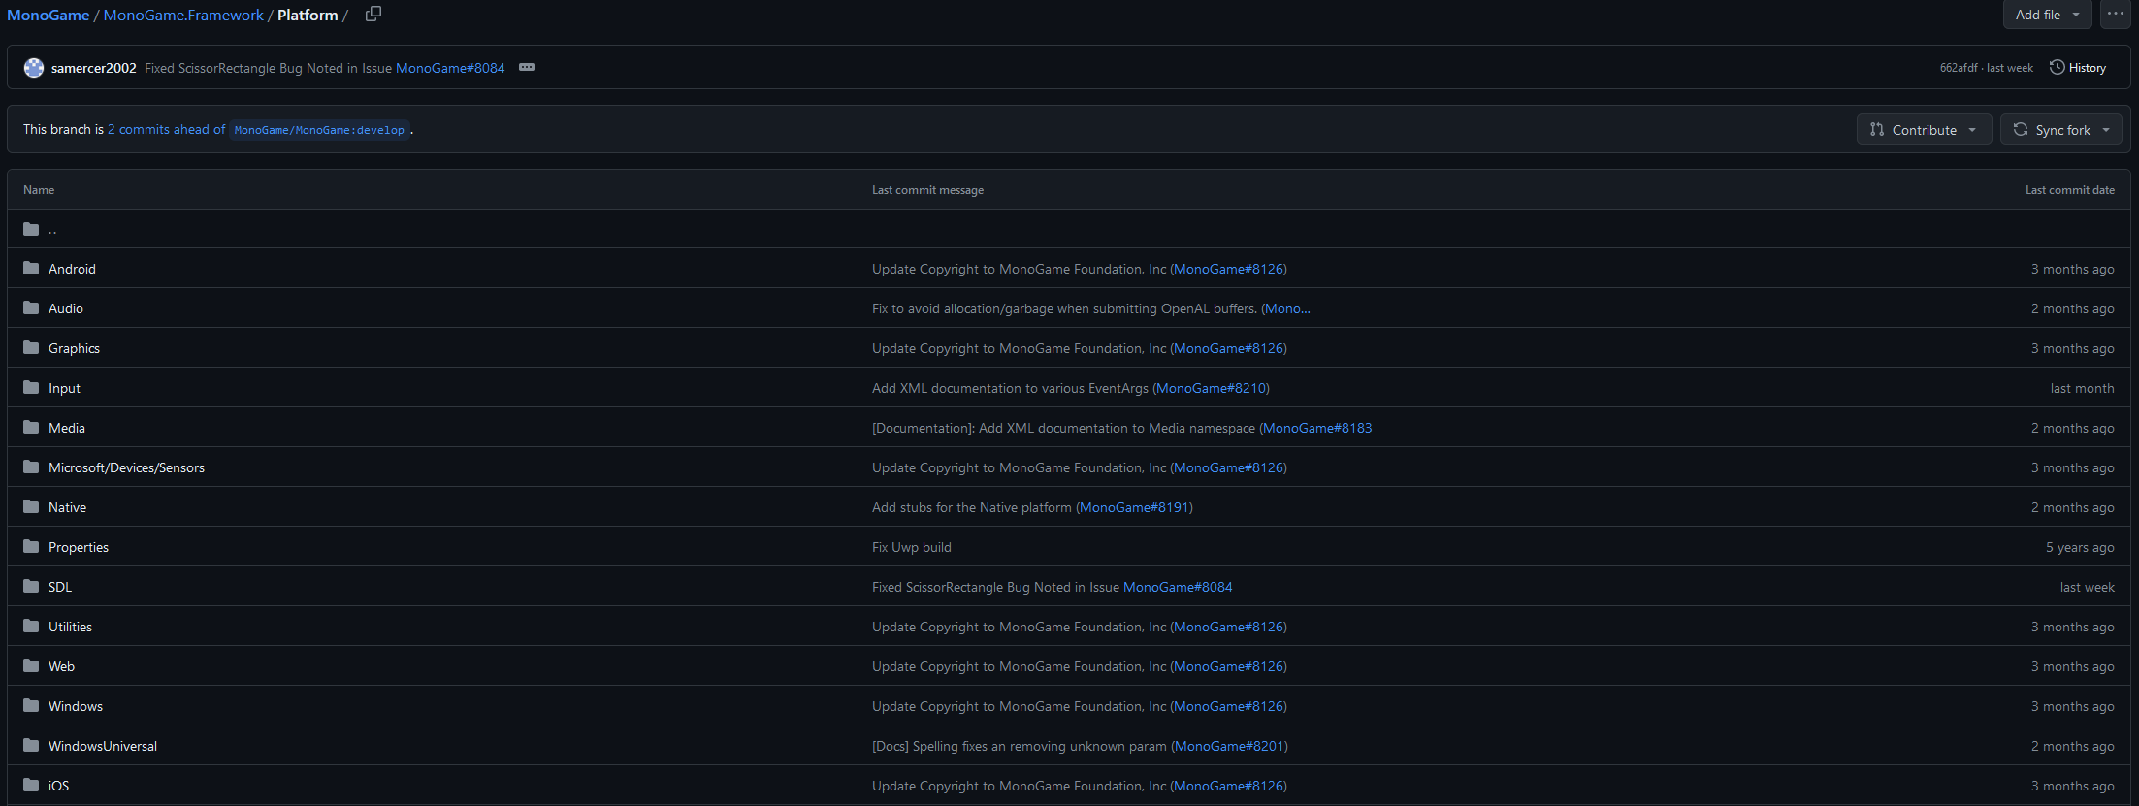Viewport: 2139px width, 806px height.
Task: Open MonoGame#8183 link in Media row
Action: [x=1317, y=428]
